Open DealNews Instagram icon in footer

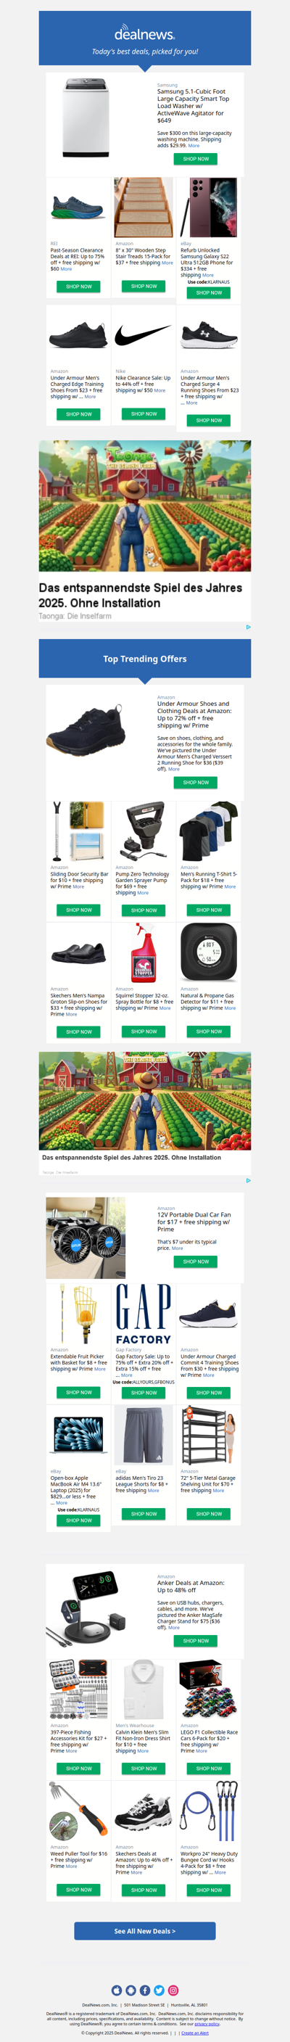coord(173,1990)
